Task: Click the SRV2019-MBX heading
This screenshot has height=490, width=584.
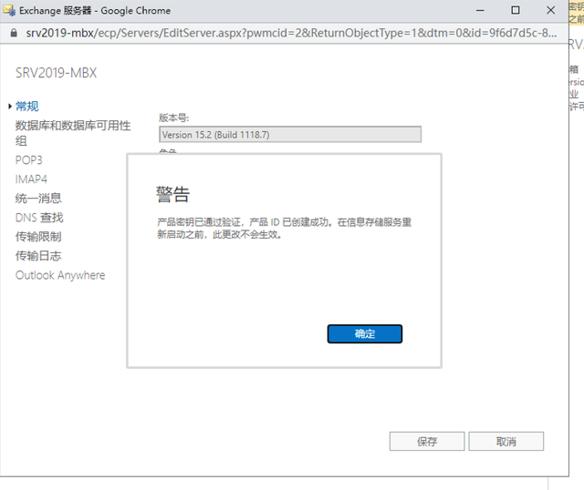Action: pyautogui.click(x=56, y=73)
